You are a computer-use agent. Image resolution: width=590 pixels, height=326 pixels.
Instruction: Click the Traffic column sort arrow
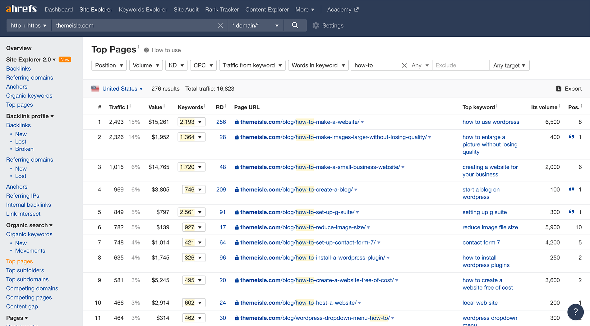click(x=127, y=107)
